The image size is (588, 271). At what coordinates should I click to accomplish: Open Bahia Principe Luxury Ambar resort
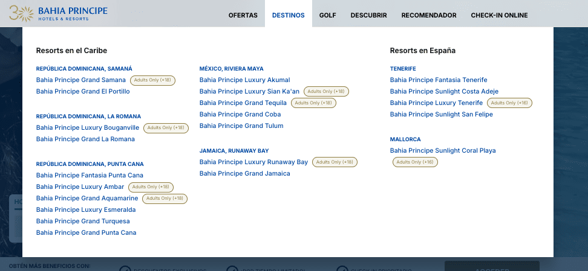point(80,187)
